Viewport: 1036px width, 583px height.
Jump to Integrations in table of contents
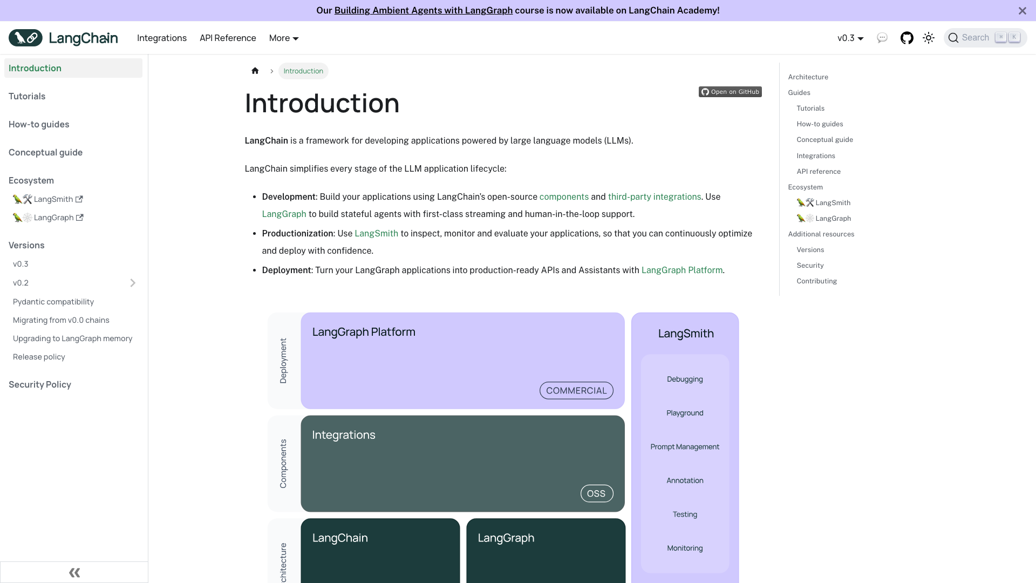(816, 155)
